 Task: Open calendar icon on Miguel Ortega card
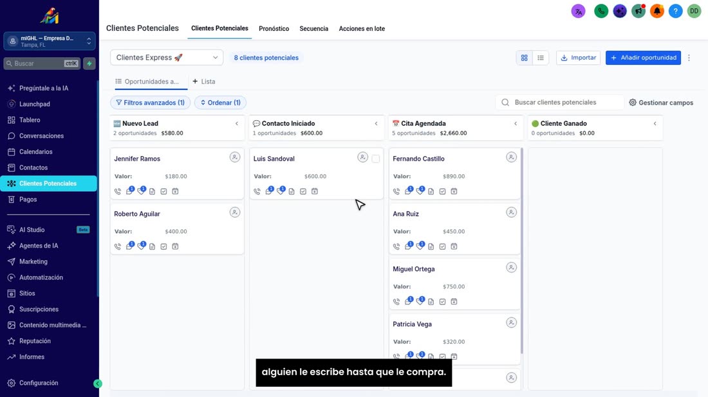click(454, 301)
